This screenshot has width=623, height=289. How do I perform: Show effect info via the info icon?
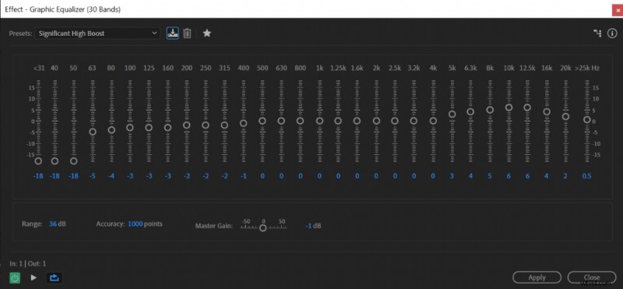(x=612, y=33)
